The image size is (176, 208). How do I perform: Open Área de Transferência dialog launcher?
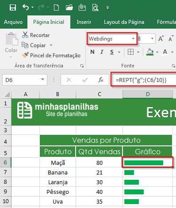click(x=82, y=66)
